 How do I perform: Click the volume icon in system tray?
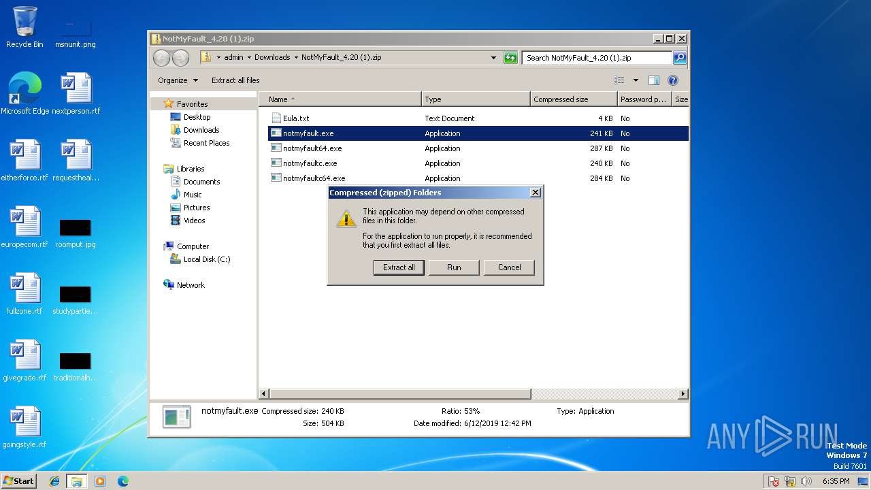click(x=806, y=481)
